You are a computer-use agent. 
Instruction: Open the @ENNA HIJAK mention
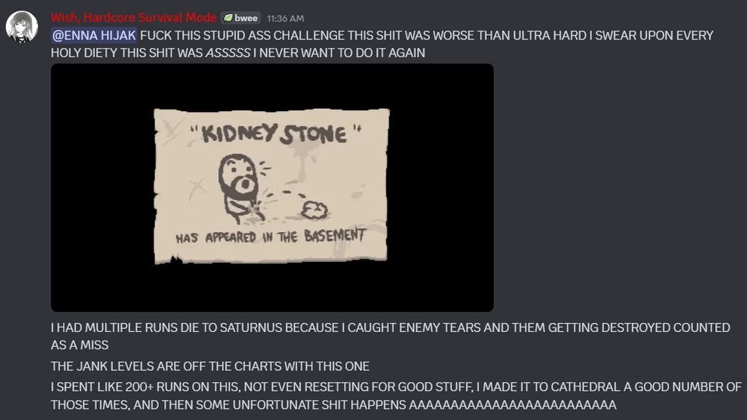click(x=94, y=36)
